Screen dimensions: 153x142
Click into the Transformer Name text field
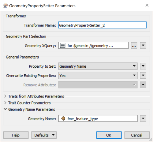[103, 25]
